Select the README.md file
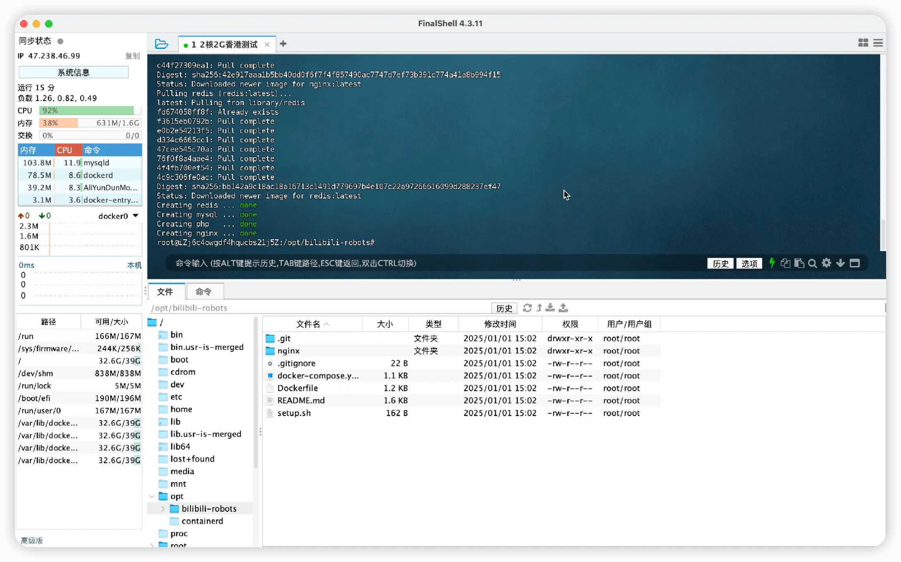 461,400
